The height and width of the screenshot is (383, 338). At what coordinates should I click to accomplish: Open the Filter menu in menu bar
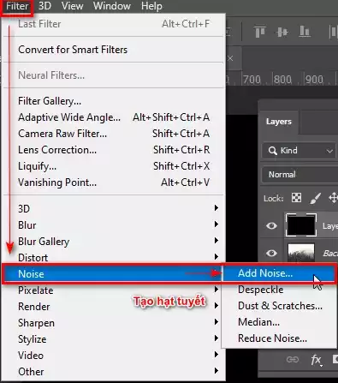[x=17, y=6]
